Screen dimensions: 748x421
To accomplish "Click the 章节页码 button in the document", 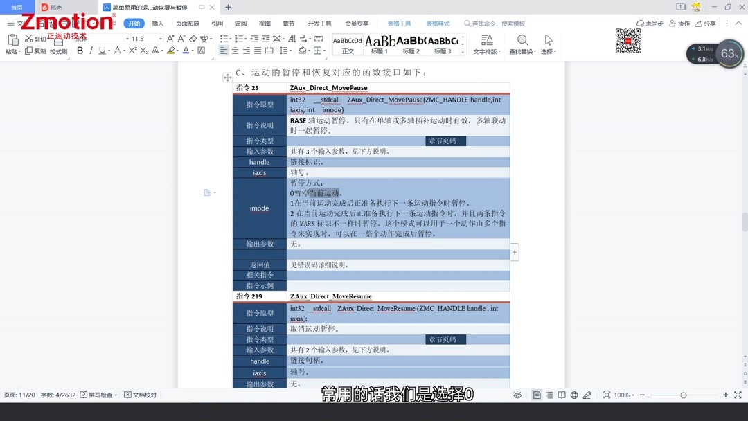I will coord(445,141).
